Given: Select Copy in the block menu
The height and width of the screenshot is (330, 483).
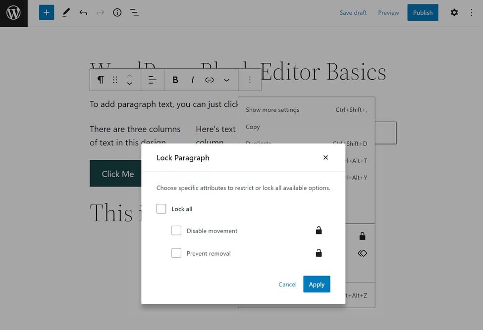Looking at the screenshot, I should (x=307, y=127).
